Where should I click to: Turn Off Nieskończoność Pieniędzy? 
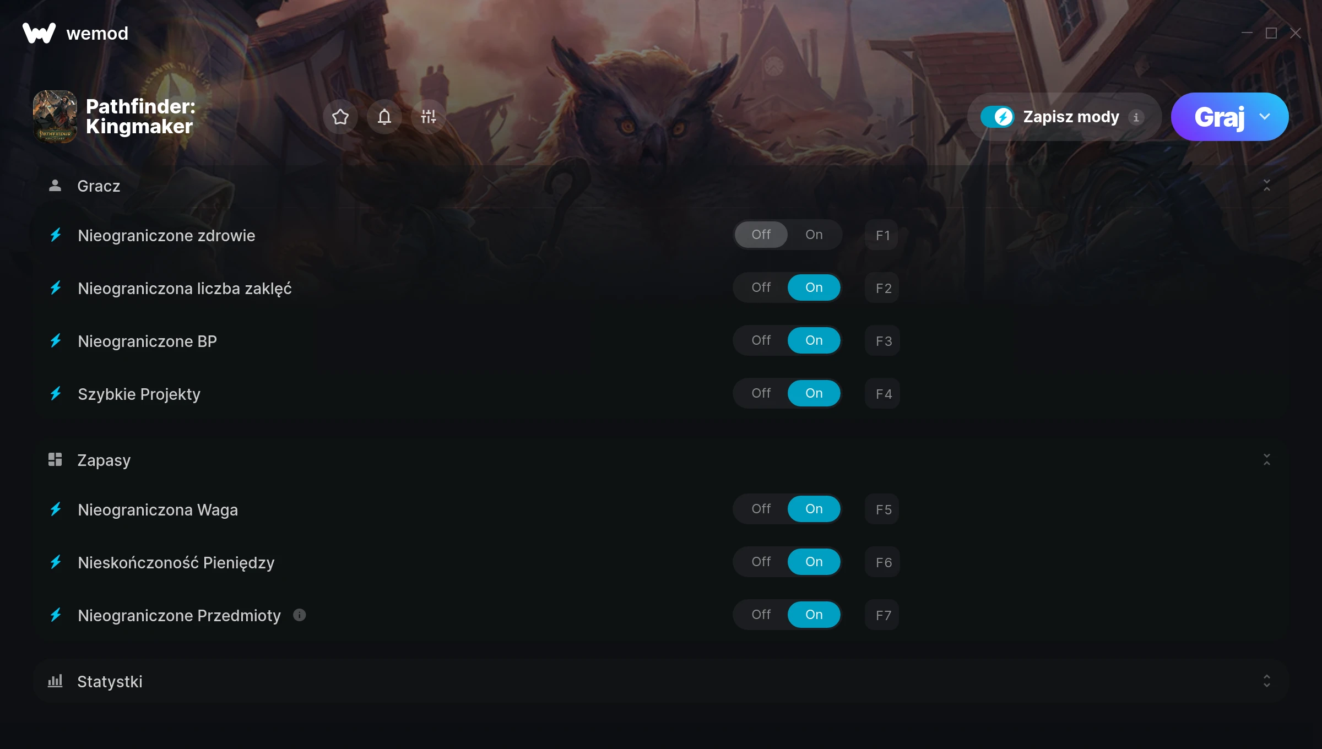pos(761,562)
